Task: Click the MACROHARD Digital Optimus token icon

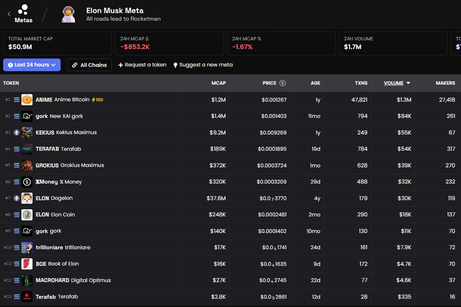Action: [x=27, y=280]
